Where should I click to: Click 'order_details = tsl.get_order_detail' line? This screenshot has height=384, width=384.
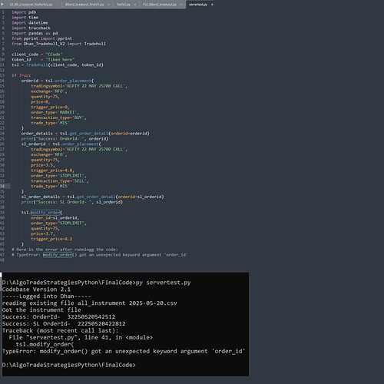pos(85,134)
